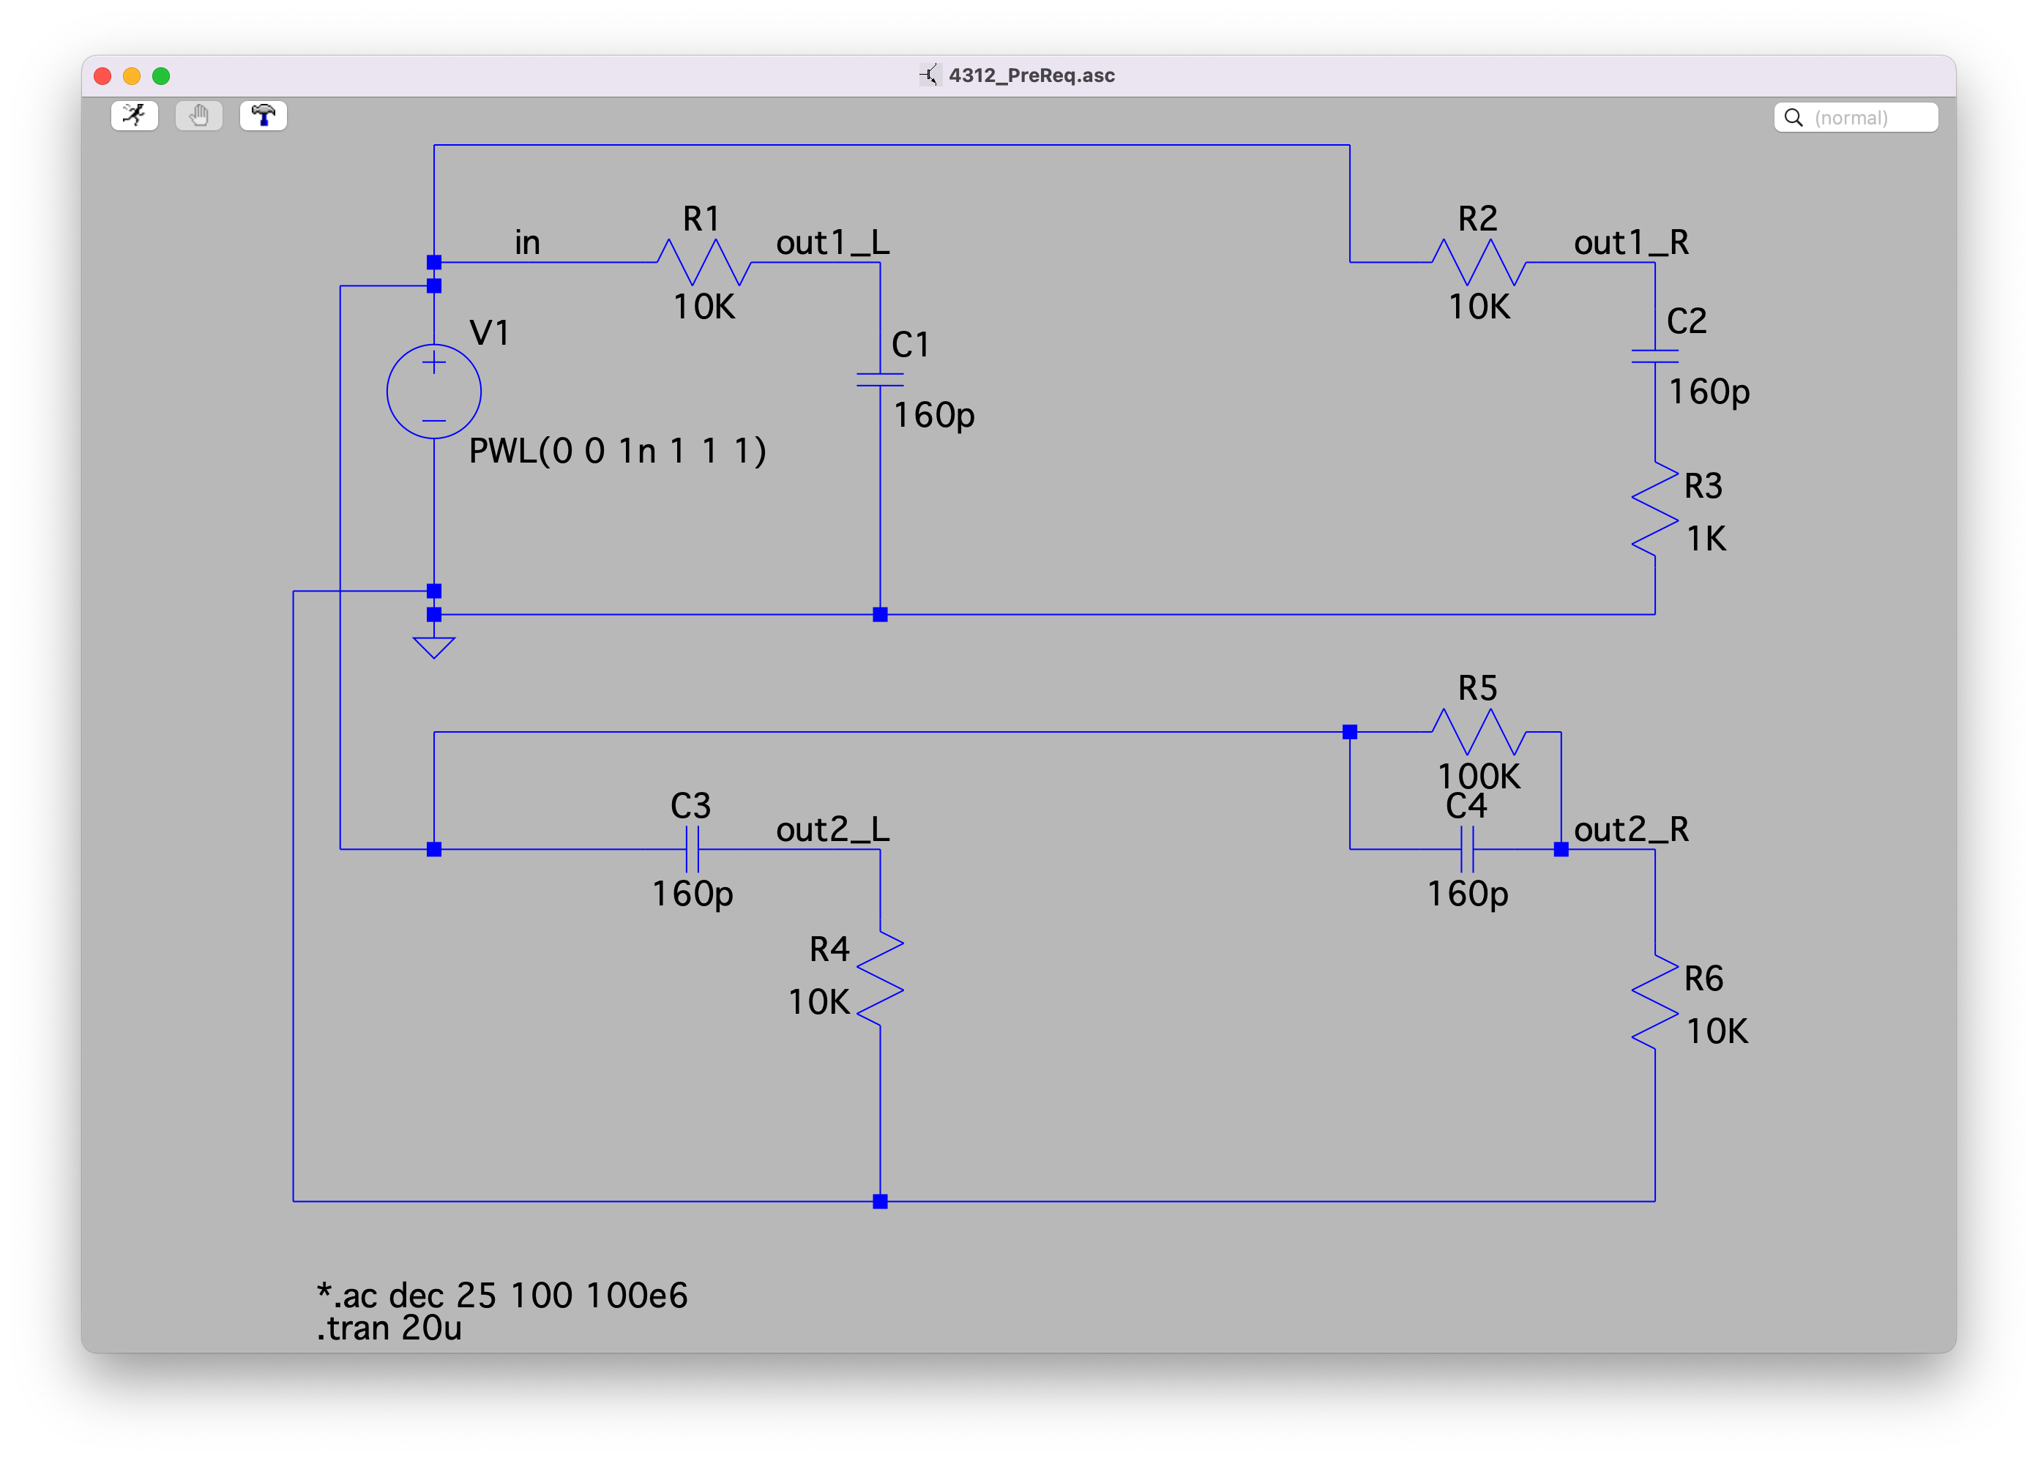Click the out2_L net label
The height and width of the screenshot is (1461, 2038).
[833, 829]
